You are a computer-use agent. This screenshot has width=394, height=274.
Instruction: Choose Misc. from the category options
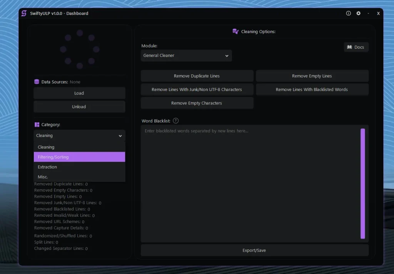pos(79,177)
